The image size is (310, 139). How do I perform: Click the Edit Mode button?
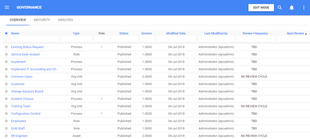(261, 7)
